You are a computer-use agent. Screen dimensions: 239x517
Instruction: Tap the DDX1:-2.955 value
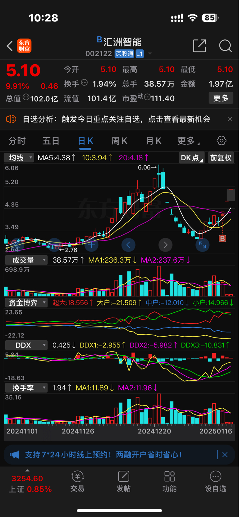point(103,345)
